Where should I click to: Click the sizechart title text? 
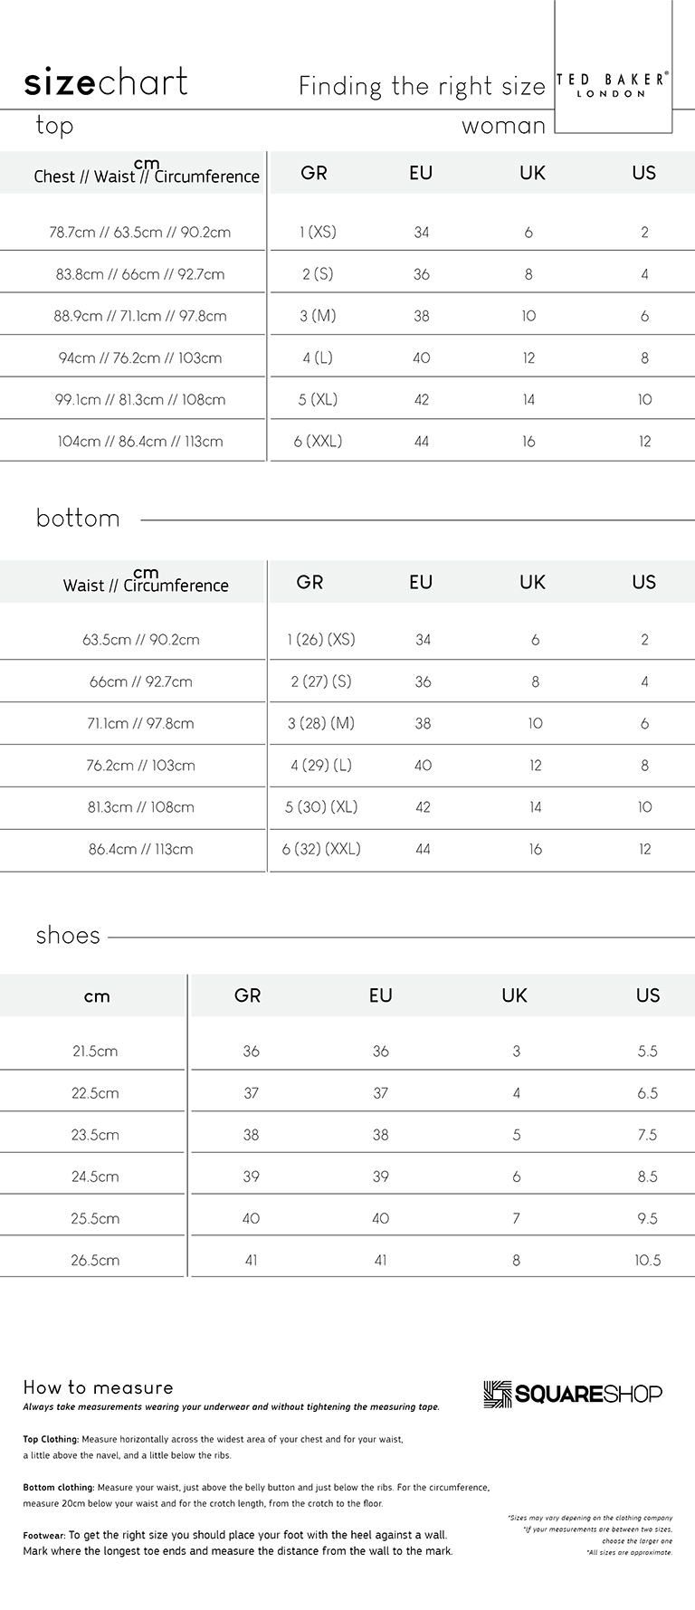pos(106,82)
